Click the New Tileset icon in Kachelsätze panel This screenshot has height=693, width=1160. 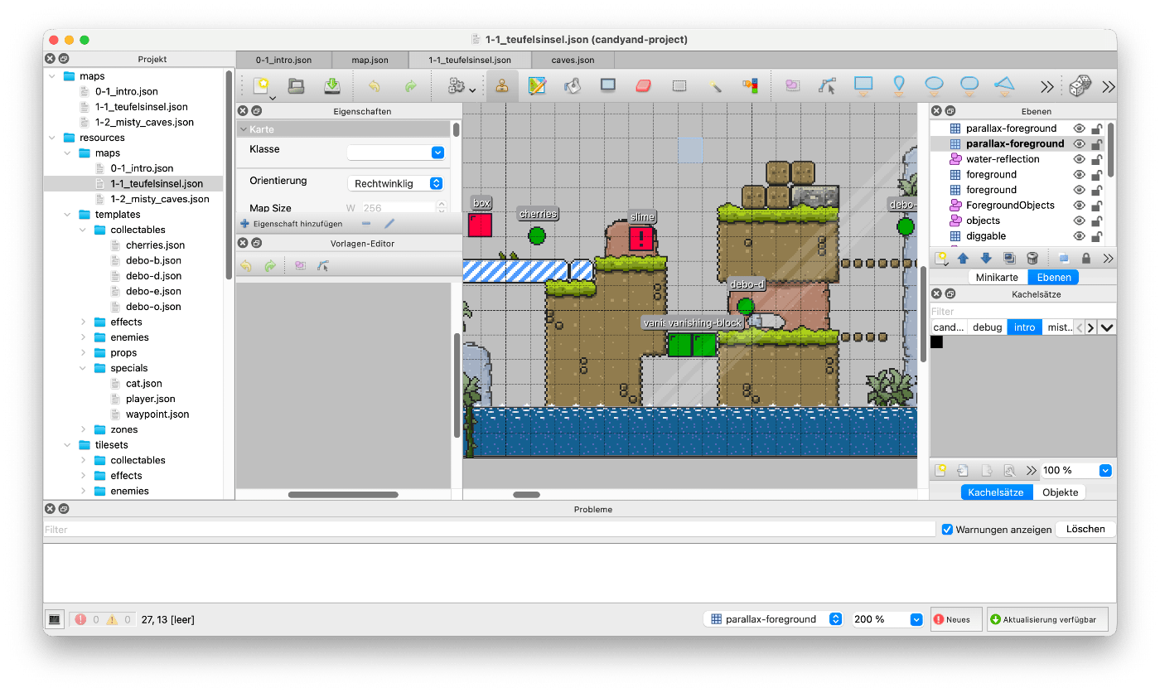pos(940,470)
